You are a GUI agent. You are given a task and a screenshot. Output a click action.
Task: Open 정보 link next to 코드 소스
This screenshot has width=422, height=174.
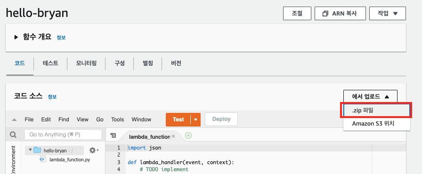[x=52, y=97]
